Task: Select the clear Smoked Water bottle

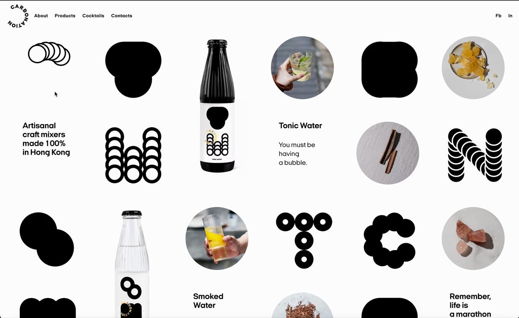Action: pos(132,264)
